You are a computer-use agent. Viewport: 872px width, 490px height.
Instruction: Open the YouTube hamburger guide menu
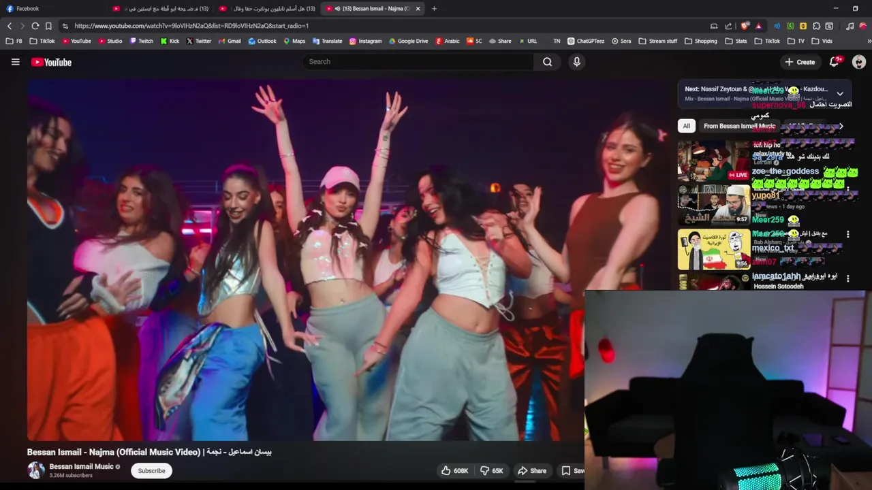point(15,62)
